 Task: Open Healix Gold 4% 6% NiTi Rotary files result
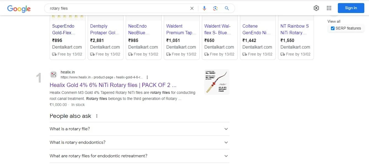pos(113,85)
